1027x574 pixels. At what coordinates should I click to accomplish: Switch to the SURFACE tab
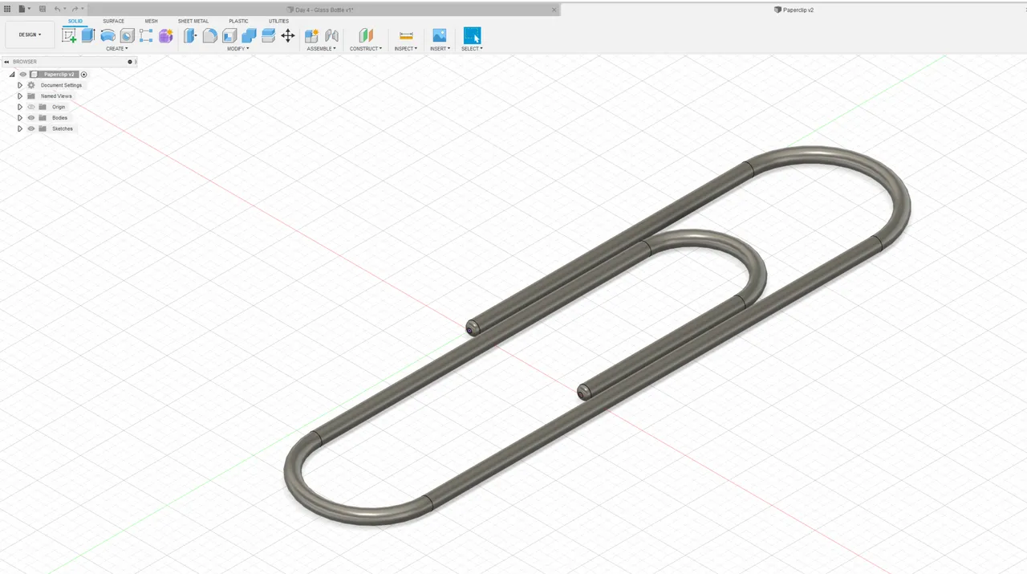click(113, 21)
